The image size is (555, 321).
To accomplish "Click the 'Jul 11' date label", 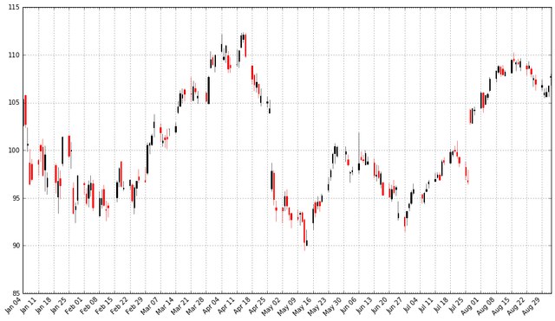I will tap(427, 305).
